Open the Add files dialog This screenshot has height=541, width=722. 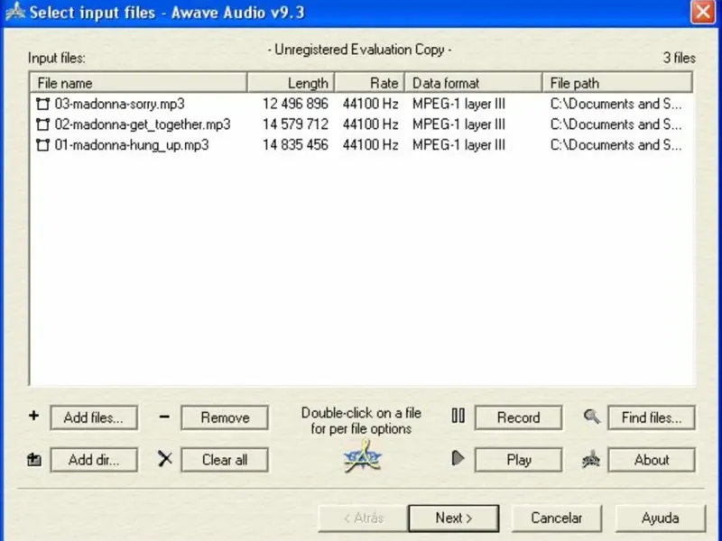[94, 417]
